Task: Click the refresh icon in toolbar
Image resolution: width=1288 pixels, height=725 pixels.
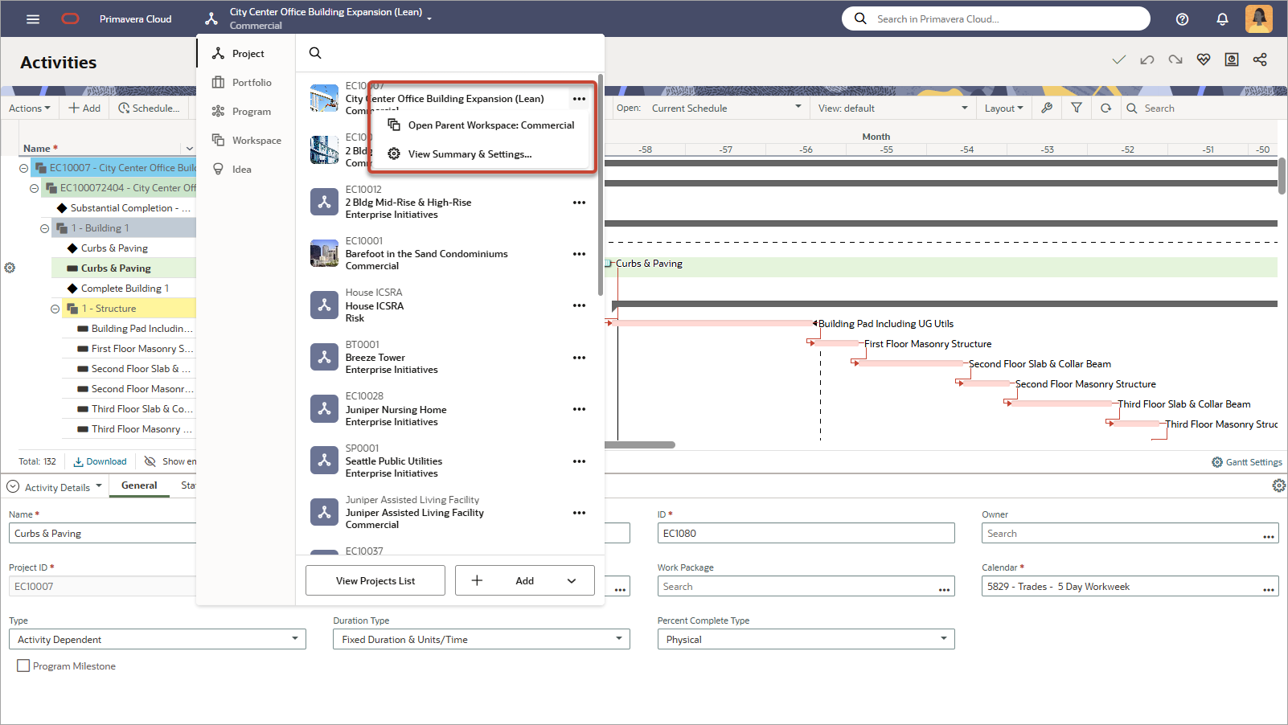Action: point(1106,108)
